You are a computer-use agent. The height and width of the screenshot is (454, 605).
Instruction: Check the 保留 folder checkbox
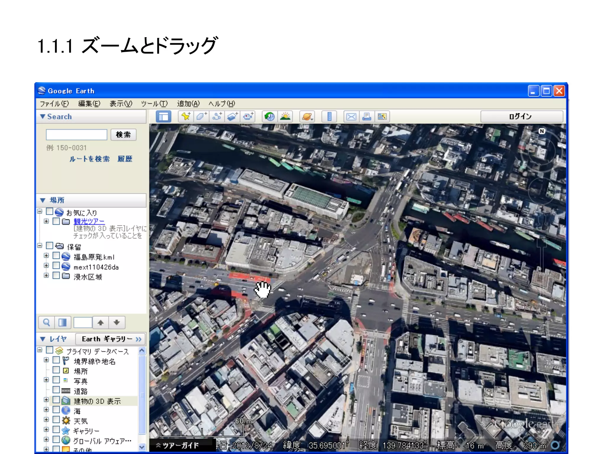coord(50,246)
